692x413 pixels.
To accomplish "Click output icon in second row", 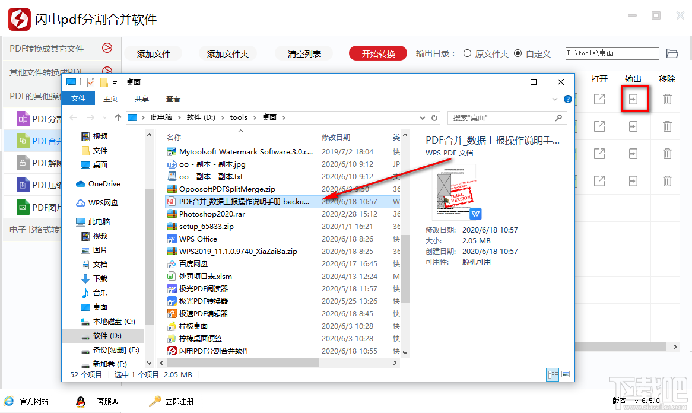I will click(x=633, y=126).
